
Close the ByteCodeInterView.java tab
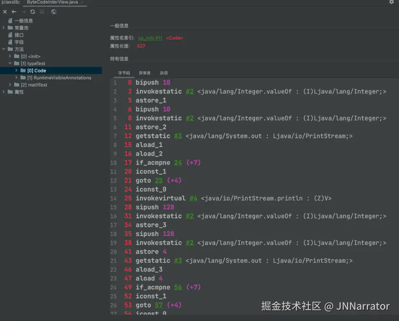82,2
